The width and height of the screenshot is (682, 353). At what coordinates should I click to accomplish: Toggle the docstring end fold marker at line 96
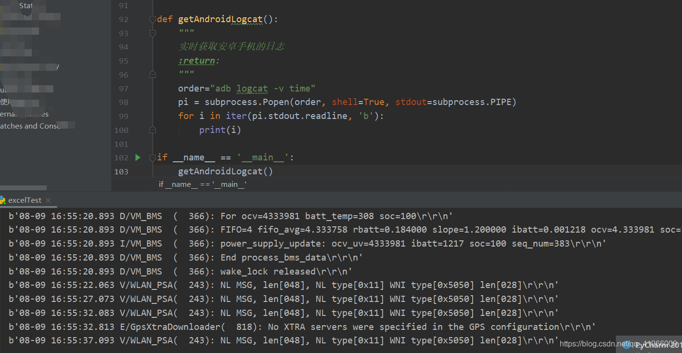click(x=153, y=75)
